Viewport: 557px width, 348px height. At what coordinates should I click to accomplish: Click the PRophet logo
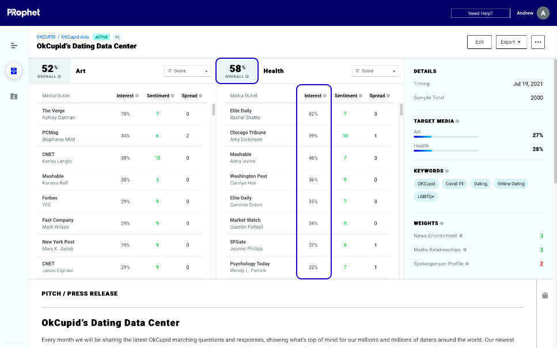[24, 13]
